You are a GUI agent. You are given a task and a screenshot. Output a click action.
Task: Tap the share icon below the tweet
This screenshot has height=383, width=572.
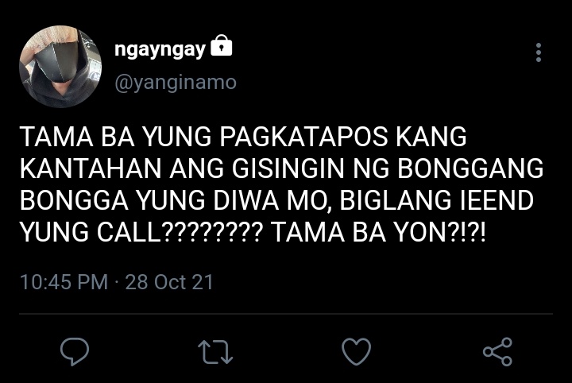point(497,352)
